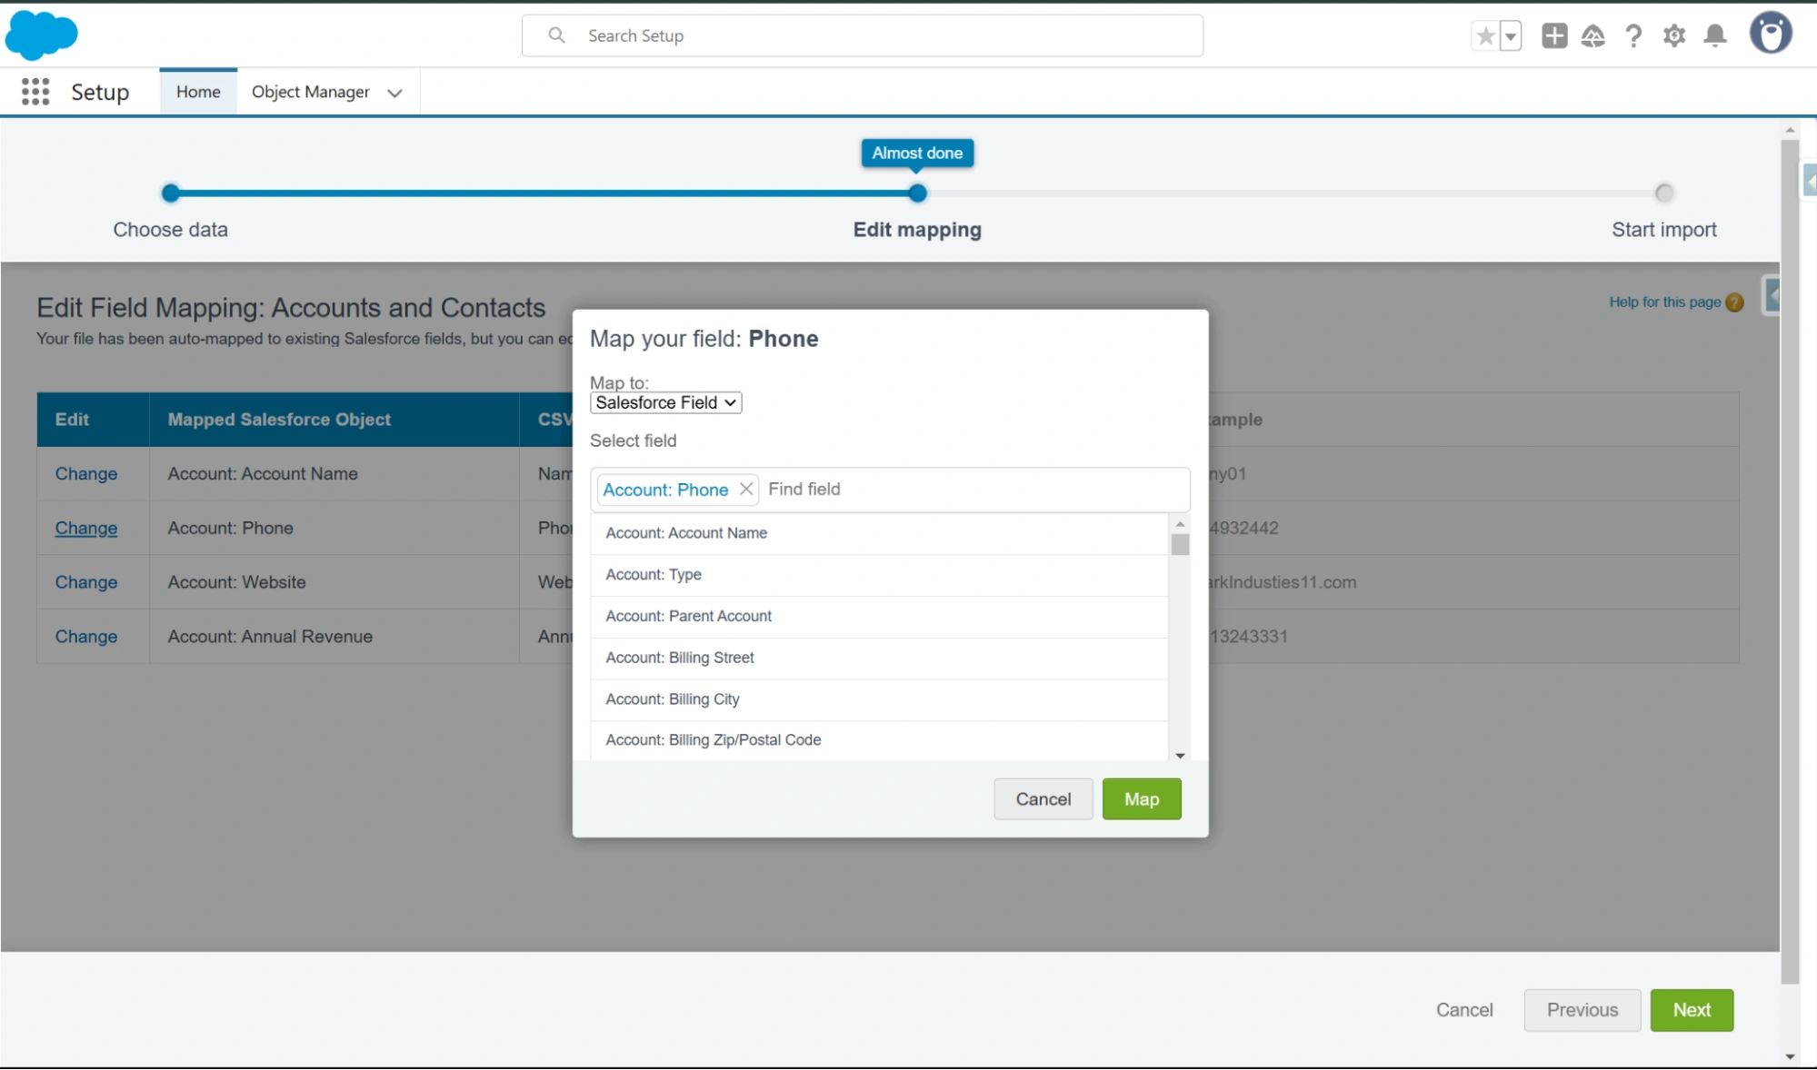Open the setup gear icon
This screenshot has width=1817, height=1070.
pos(1674,36)
